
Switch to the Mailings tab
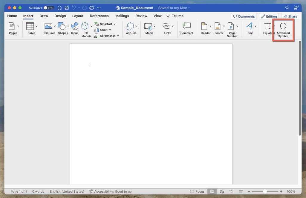point(122,16)
